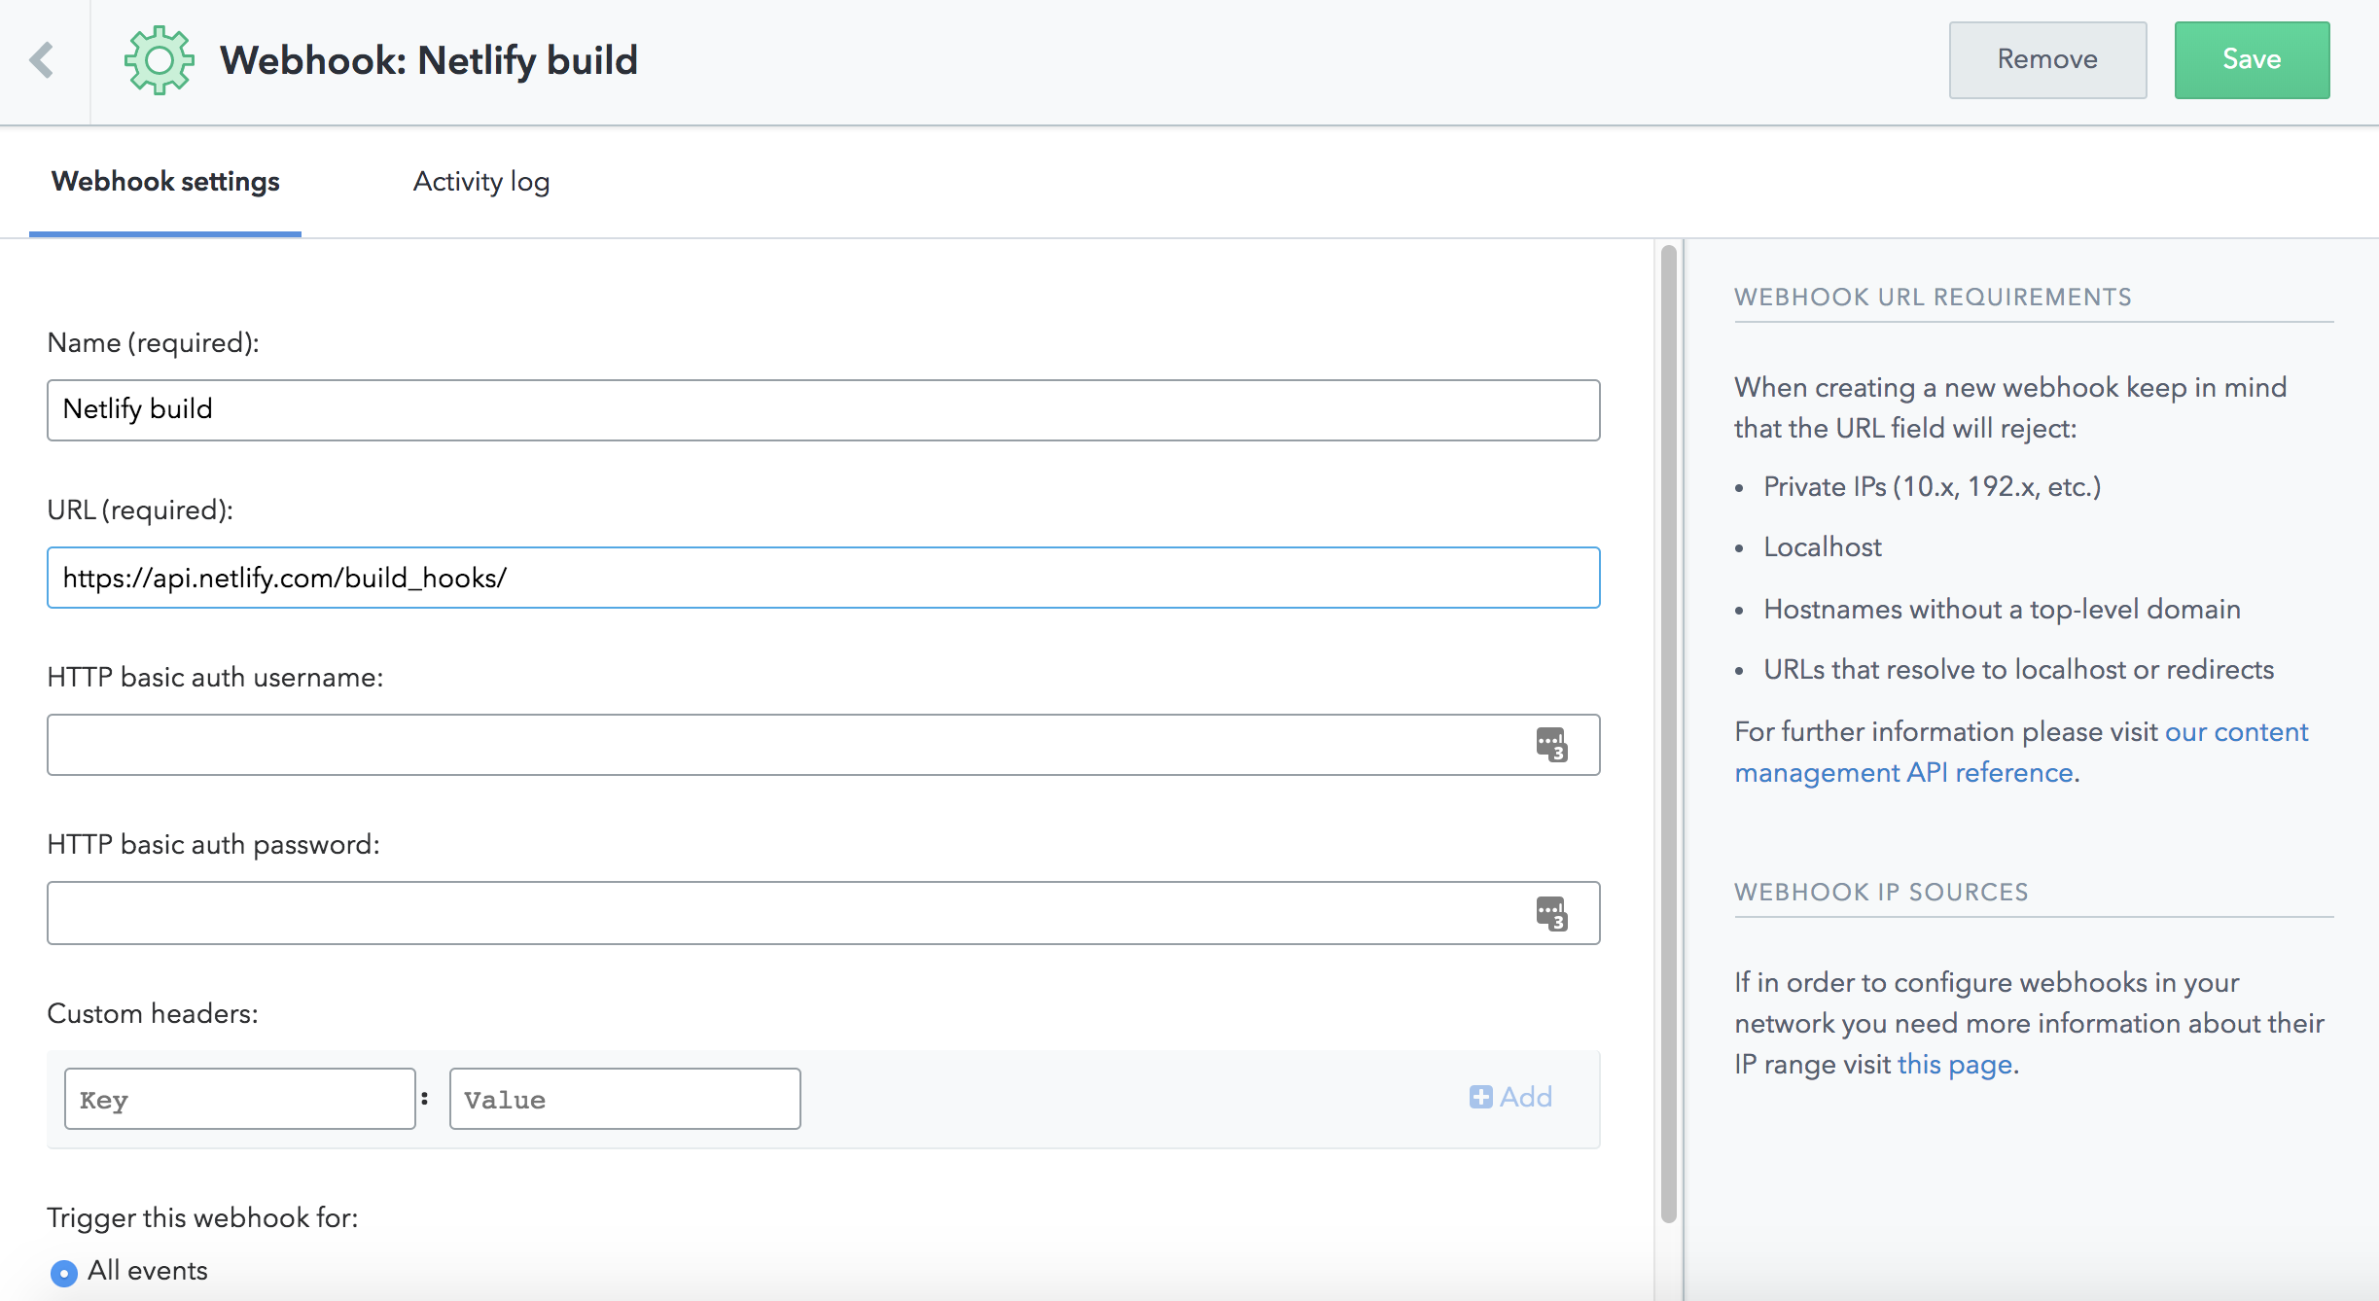Viewport: 2379px width, 1301px height.
Task: Click the plus icon beside Add
Action: (x=1480, y=1097)
